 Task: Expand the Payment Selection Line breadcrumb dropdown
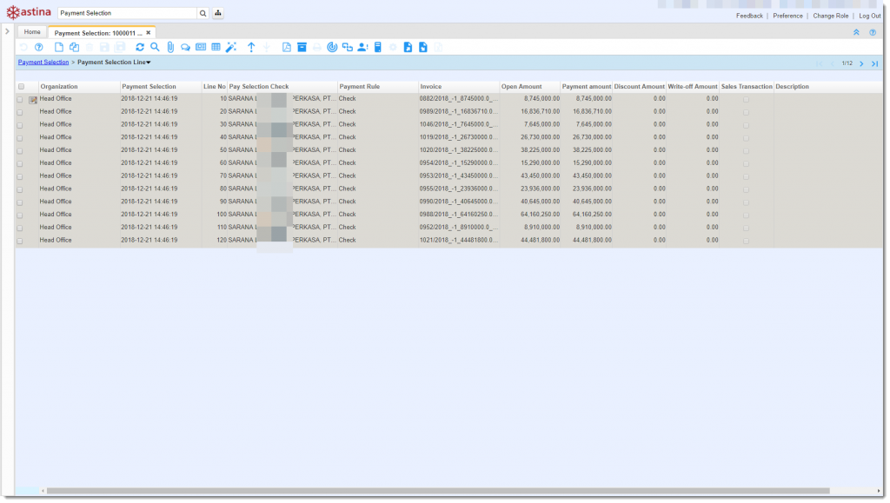click(149, 63)
